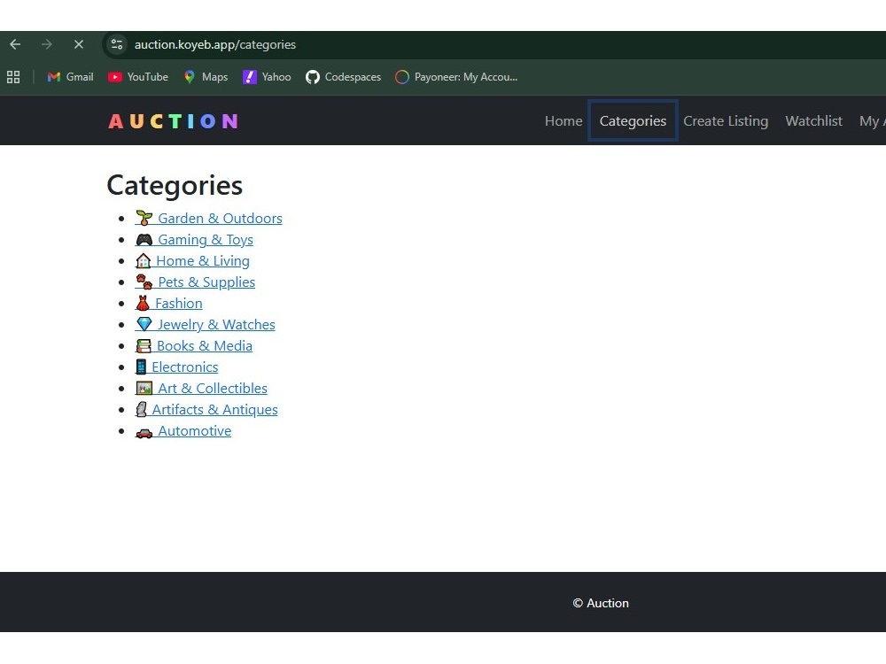
Task: Open site information icon in address bar
Action: (117, 44)
